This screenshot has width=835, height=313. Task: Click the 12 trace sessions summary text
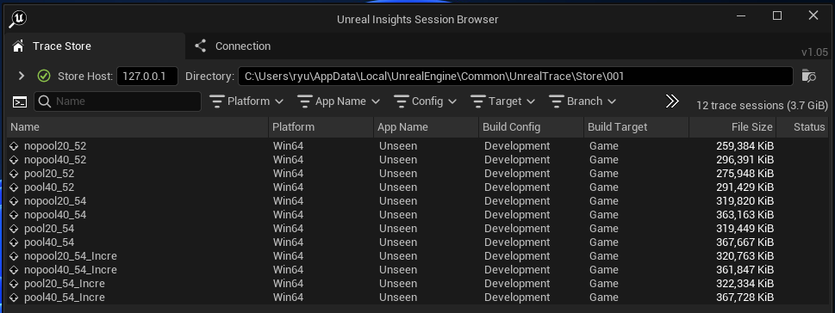click(762, 105)
